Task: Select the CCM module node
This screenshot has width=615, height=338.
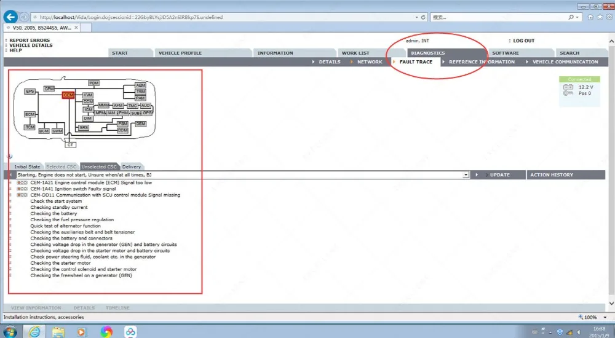Action: point(88,101)
